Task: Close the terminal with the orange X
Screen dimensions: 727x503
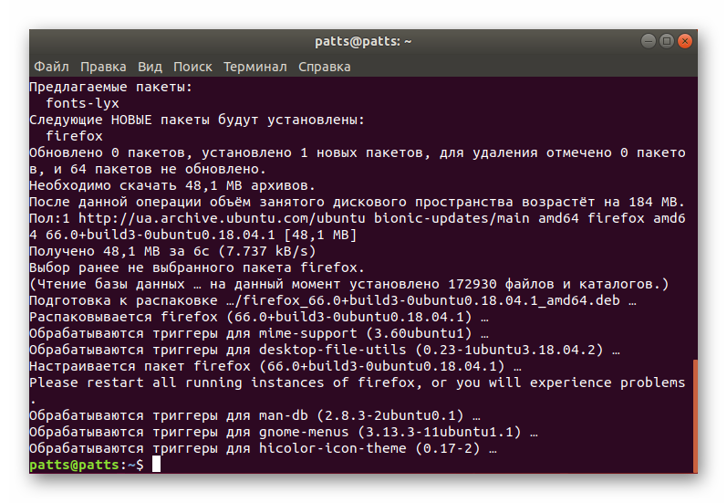Action: 685,41
